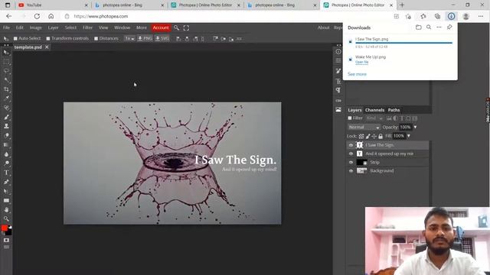
Task: Open the Filter menu
Action: pyautogui.click(x=87, y=27)
